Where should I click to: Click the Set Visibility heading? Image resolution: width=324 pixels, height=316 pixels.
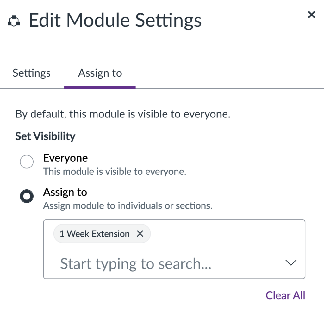click(45, 136)
